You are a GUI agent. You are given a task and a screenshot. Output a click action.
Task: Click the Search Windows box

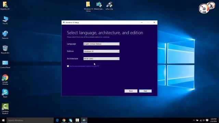click(x=30, y=120)
